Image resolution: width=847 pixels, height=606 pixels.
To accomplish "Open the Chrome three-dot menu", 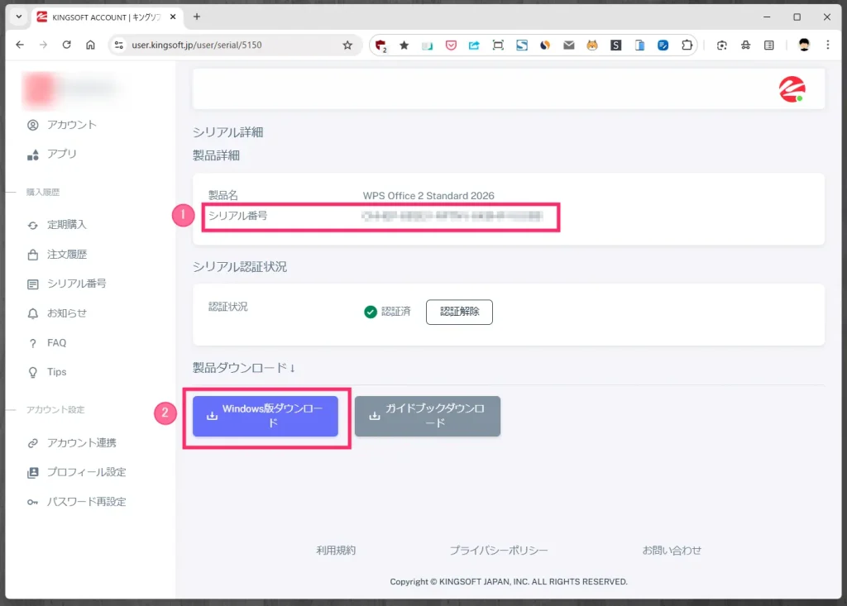I will [827, 45].
